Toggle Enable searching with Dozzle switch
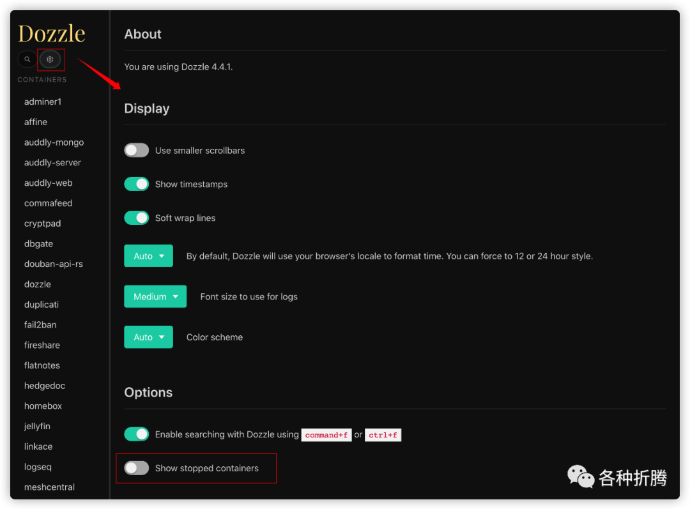690x509 pixels. (x=137, y=434)
